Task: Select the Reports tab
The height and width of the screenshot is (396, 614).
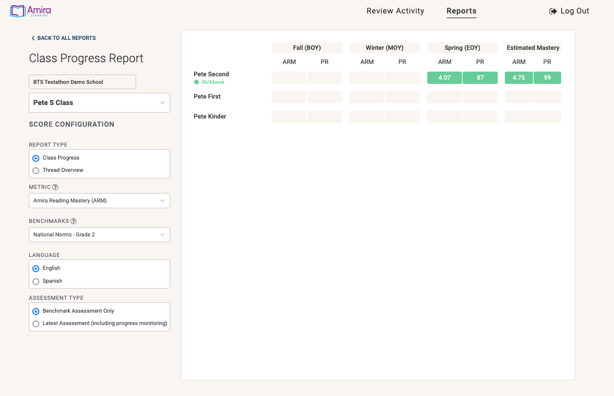Action: click(x=461, y=11)
